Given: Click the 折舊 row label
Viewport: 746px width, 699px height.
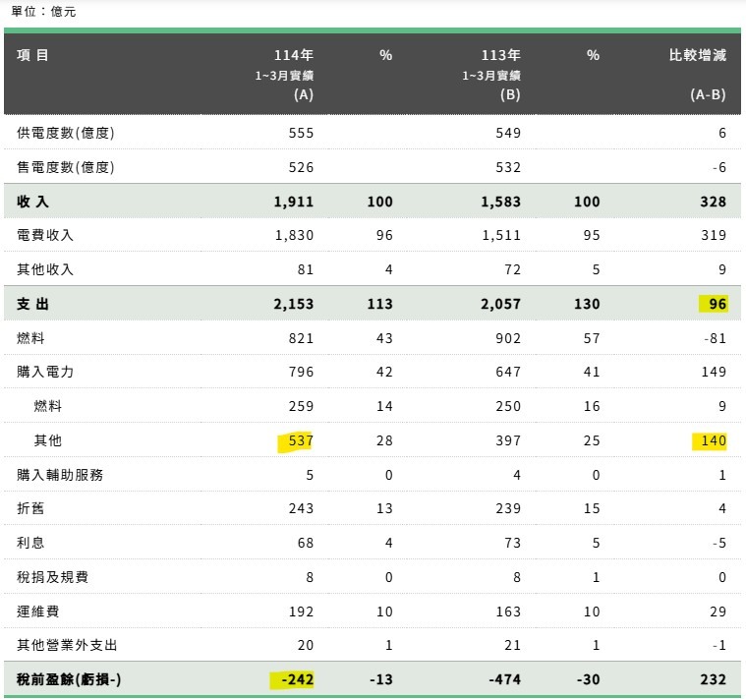Looking at the screenshot, I should pyautogui.click(x=29, y=508).
